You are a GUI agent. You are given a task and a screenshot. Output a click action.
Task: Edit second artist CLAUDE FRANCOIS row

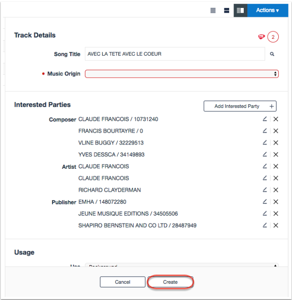point(265,178)
